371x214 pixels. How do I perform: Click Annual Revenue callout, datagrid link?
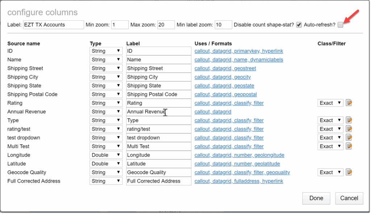[213, 112]
